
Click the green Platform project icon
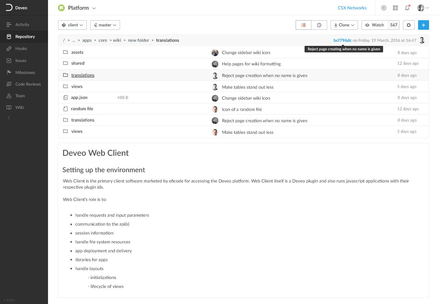pos(61,8)
